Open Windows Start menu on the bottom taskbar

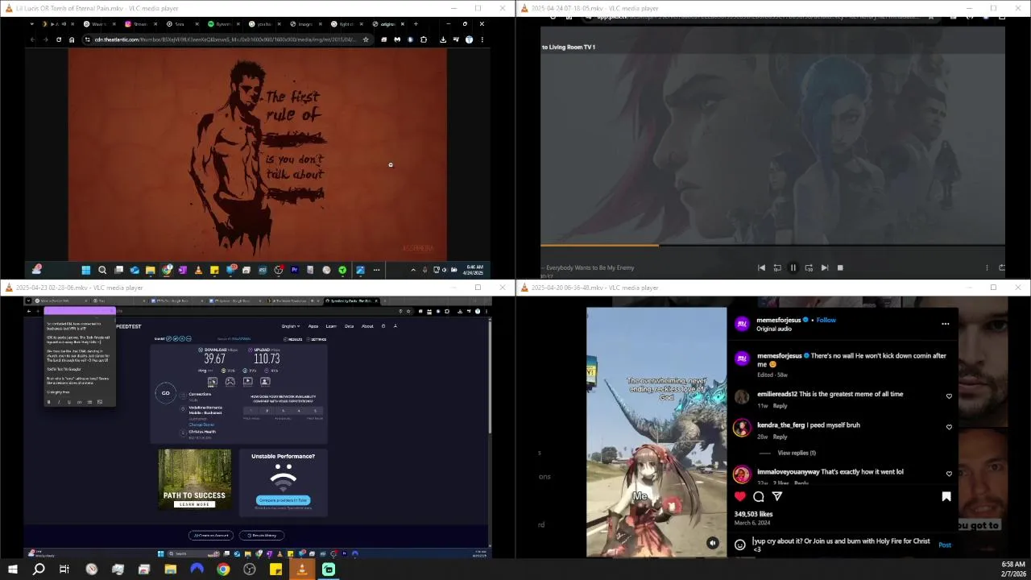pos(12,570)
